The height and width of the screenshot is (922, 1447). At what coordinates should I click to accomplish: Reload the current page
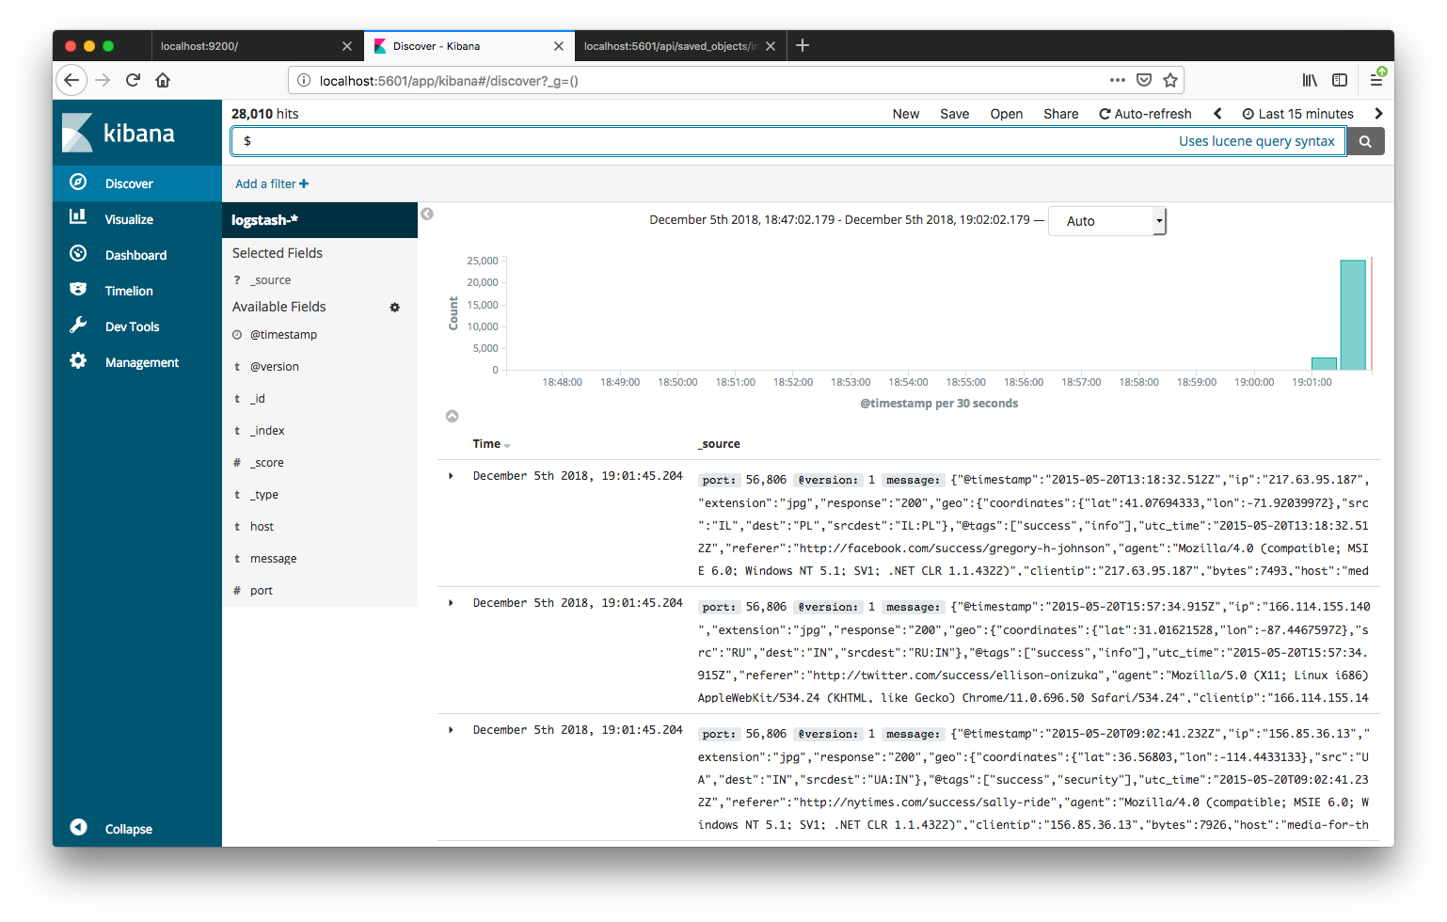pyautogui.click(x=133, y=80)
